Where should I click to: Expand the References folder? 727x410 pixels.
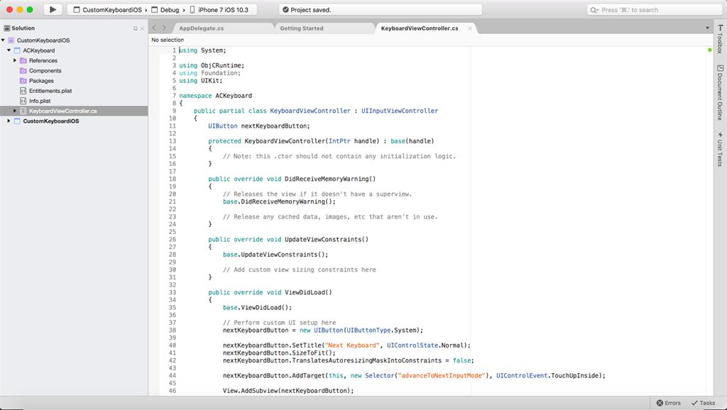coord(14,61)
